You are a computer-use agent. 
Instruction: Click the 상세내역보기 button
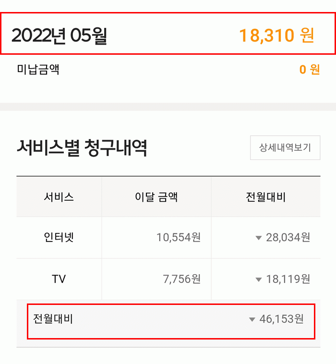pos(285,147)
